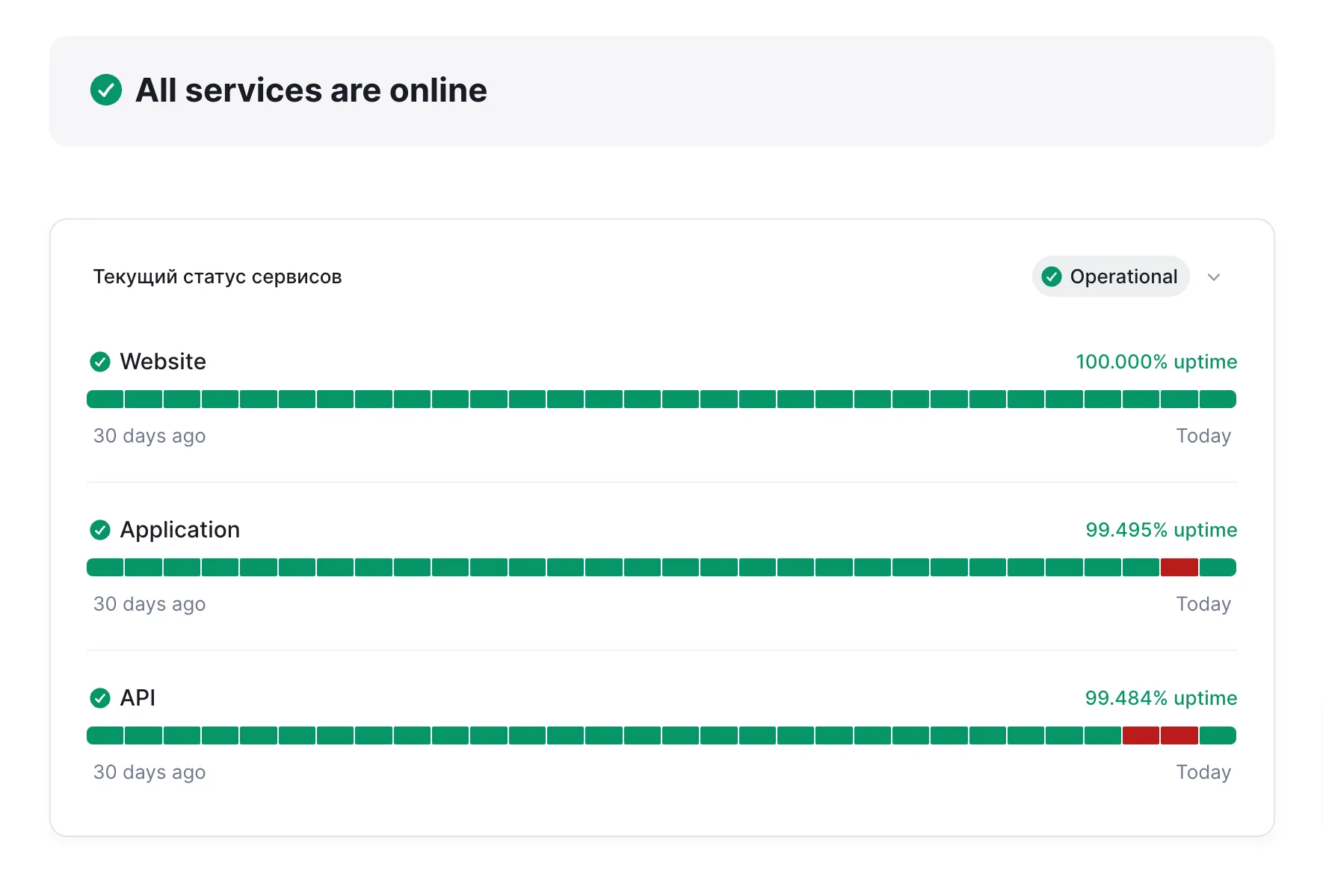Click the API status checkmark icon
Screen dimensions: 1323x873
pyautogui.click(x=100, y=698)
